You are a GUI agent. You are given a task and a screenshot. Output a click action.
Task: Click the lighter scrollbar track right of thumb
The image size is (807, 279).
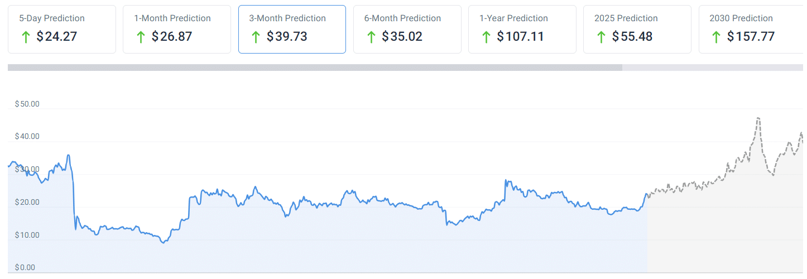point(712,68)
